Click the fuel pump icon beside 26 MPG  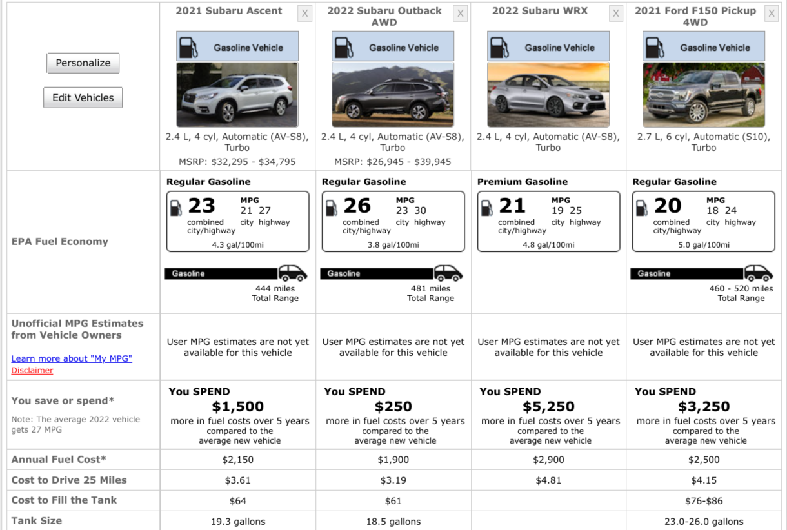coord(331,208)
